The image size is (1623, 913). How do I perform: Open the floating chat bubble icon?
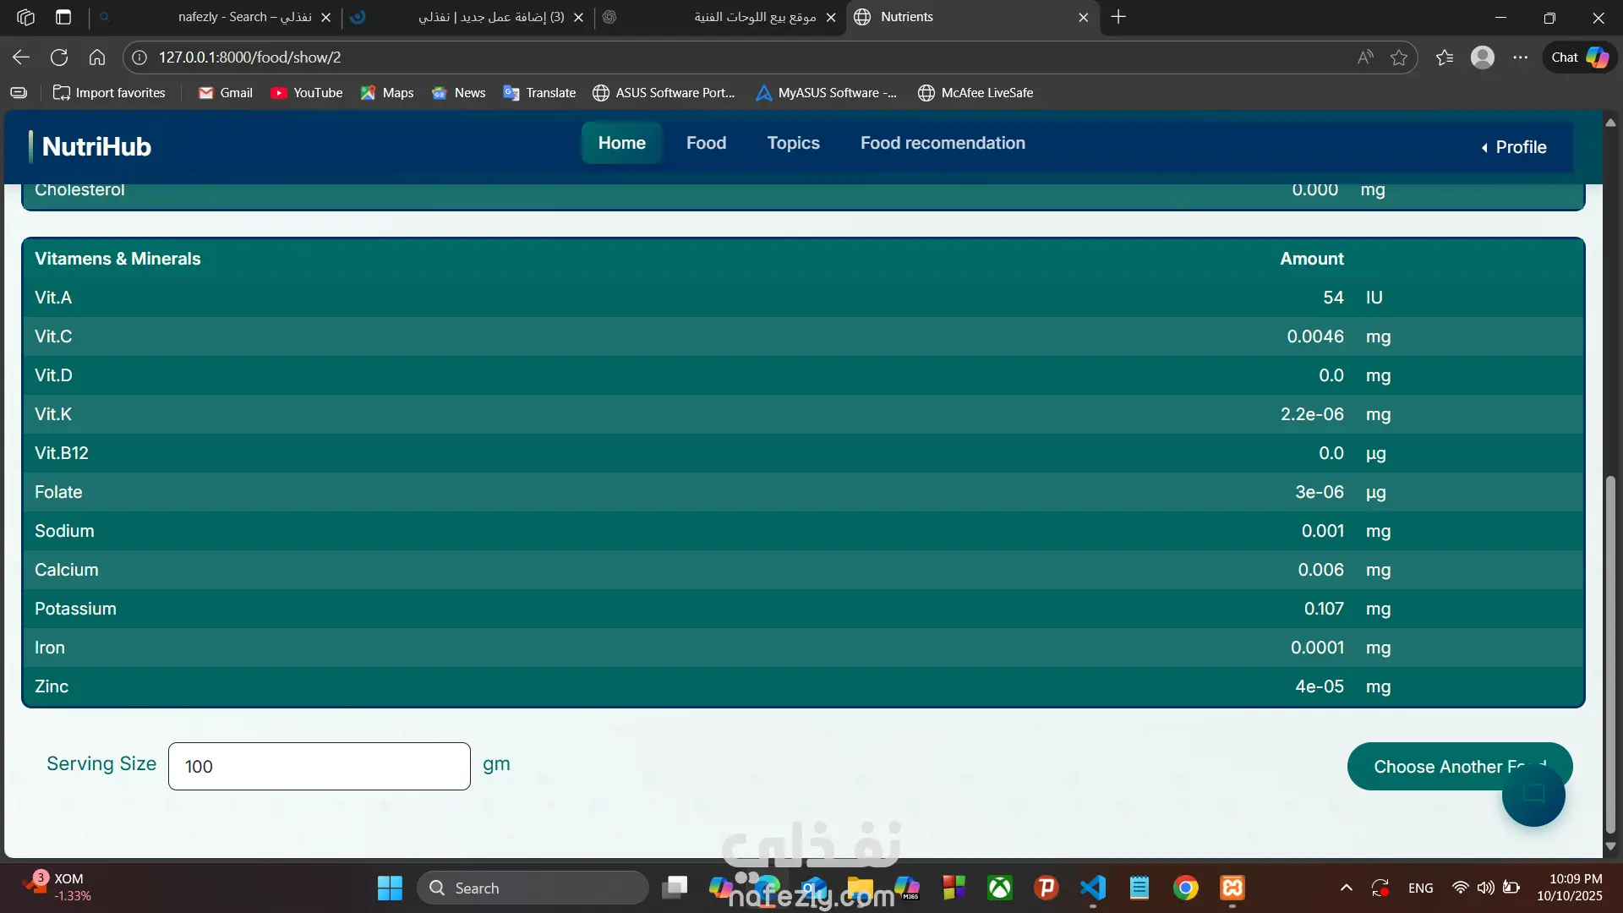pyautogui.click(x=1533, y=795)
